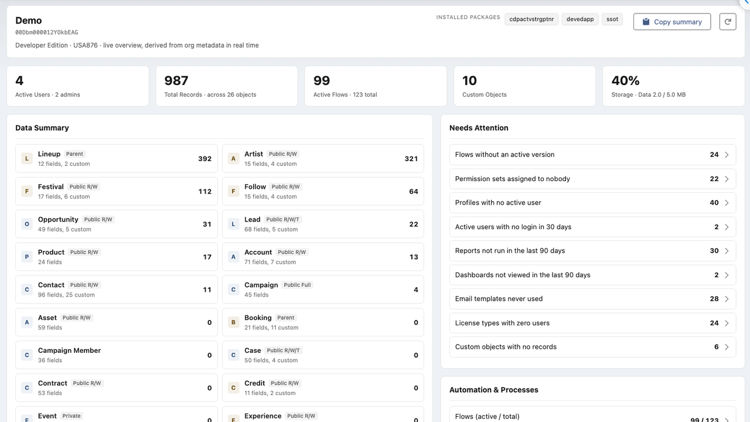The image size is (750, 422).
Task: Click the Campaign object letter icon
Action: coord(233,290)
